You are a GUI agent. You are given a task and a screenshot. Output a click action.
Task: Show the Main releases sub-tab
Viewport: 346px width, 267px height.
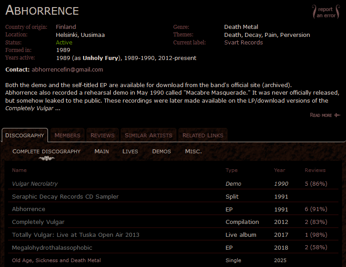[x=102, y=151]
